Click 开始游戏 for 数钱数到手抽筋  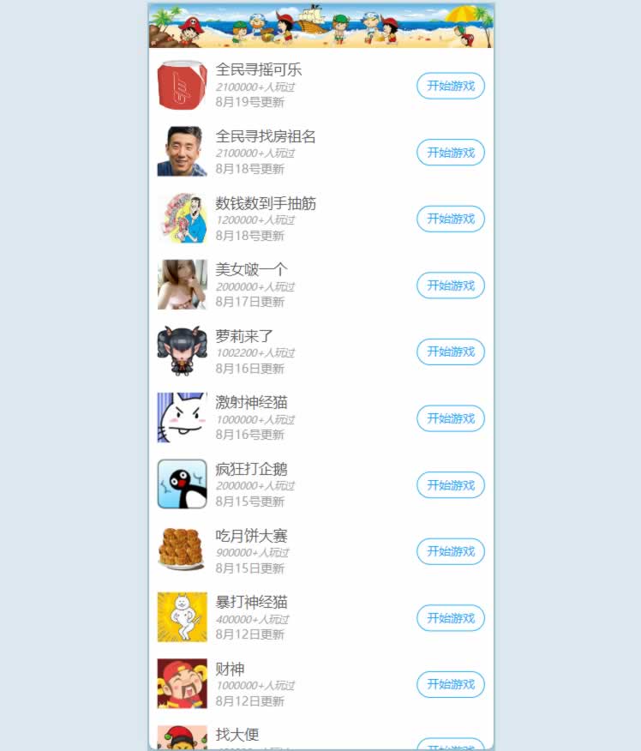(x=451, y=219)
